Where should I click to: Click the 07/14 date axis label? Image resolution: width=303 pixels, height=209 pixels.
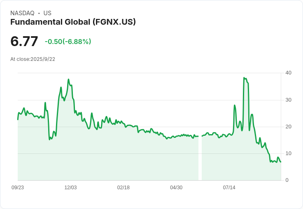[229, 188]
